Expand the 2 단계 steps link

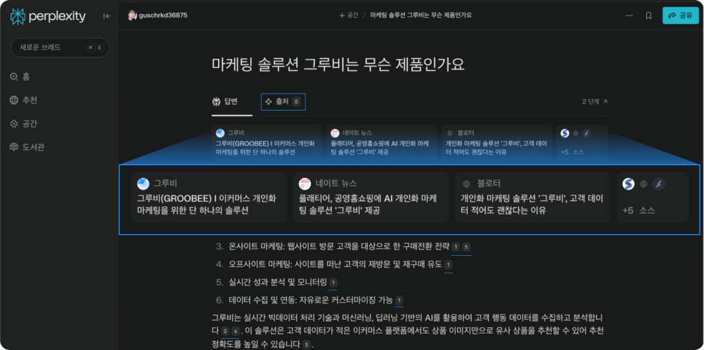tap(595, 102)
